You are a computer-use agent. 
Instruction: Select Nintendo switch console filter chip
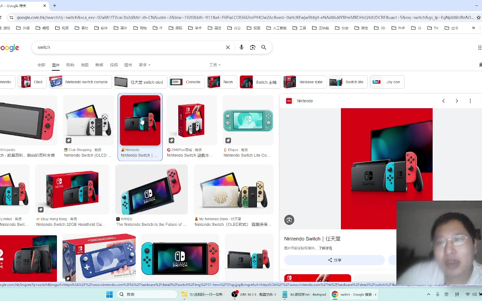(80, 82)
